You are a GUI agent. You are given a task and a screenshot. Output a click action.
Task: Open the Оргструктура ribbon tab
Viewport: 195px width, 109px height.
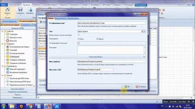coord(14,5)
